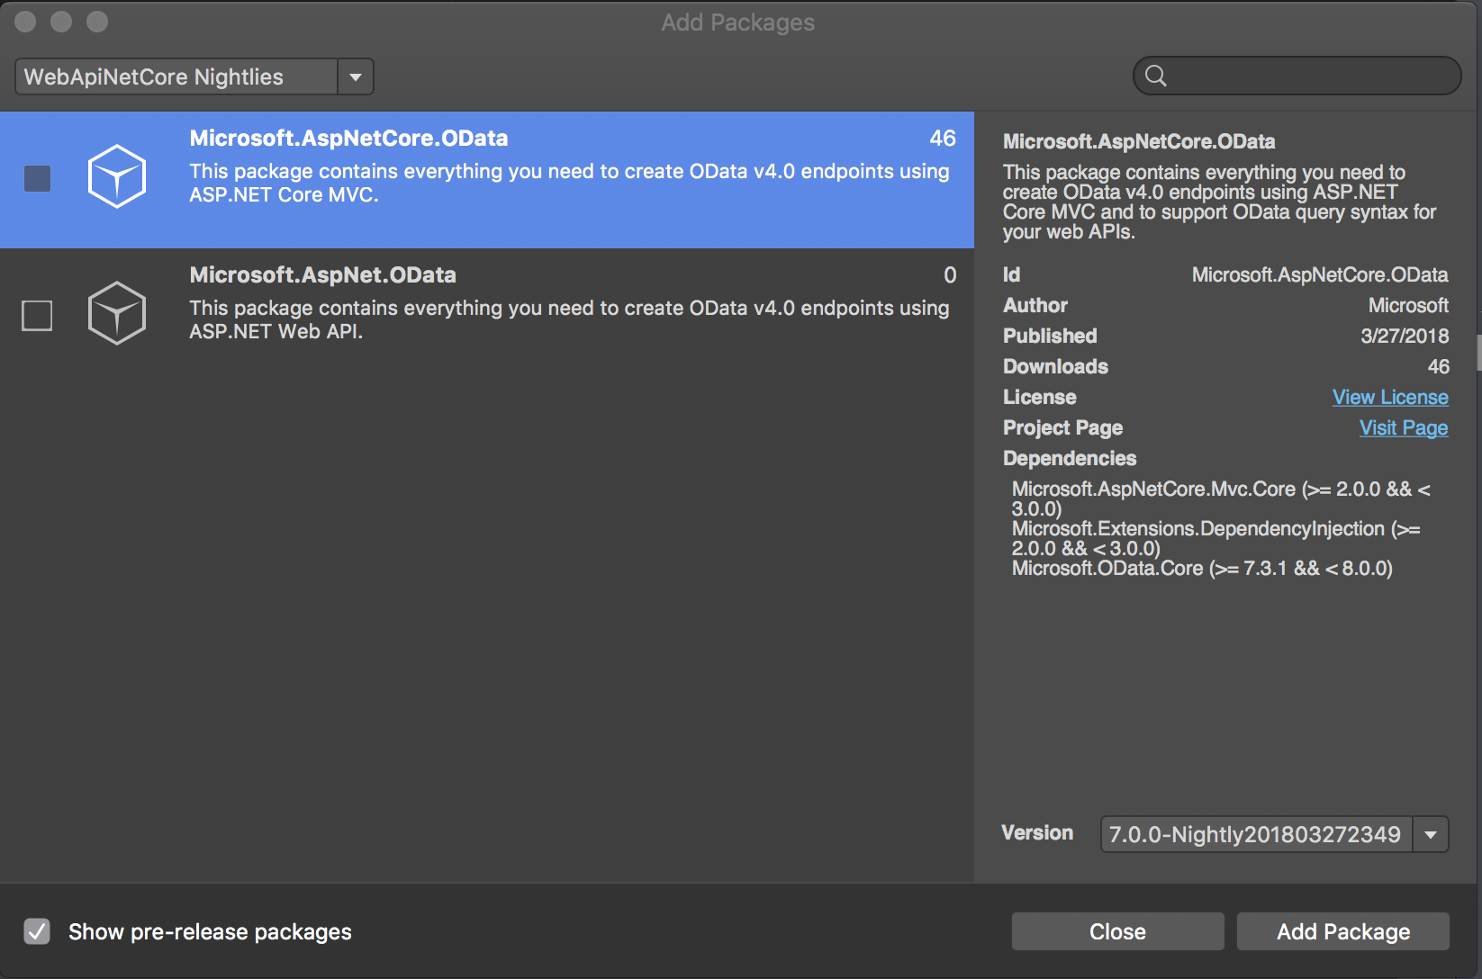Click the version field showing 7.0.0-Nightly201803272349
This screenshot has width=1482, height=979.
[x=1255, y=834]
